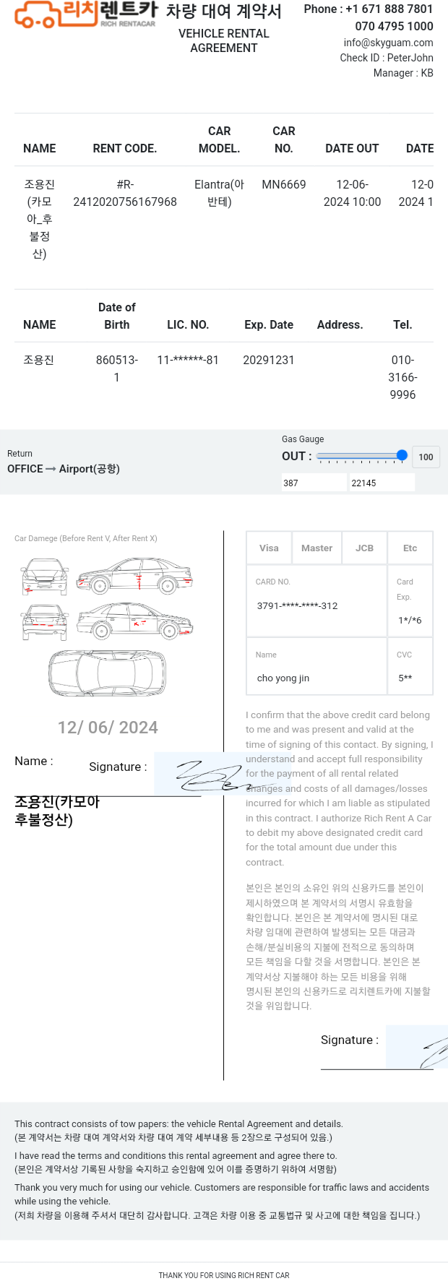Select the rear view car damage diagram
448x1281 pixels.
45,621
